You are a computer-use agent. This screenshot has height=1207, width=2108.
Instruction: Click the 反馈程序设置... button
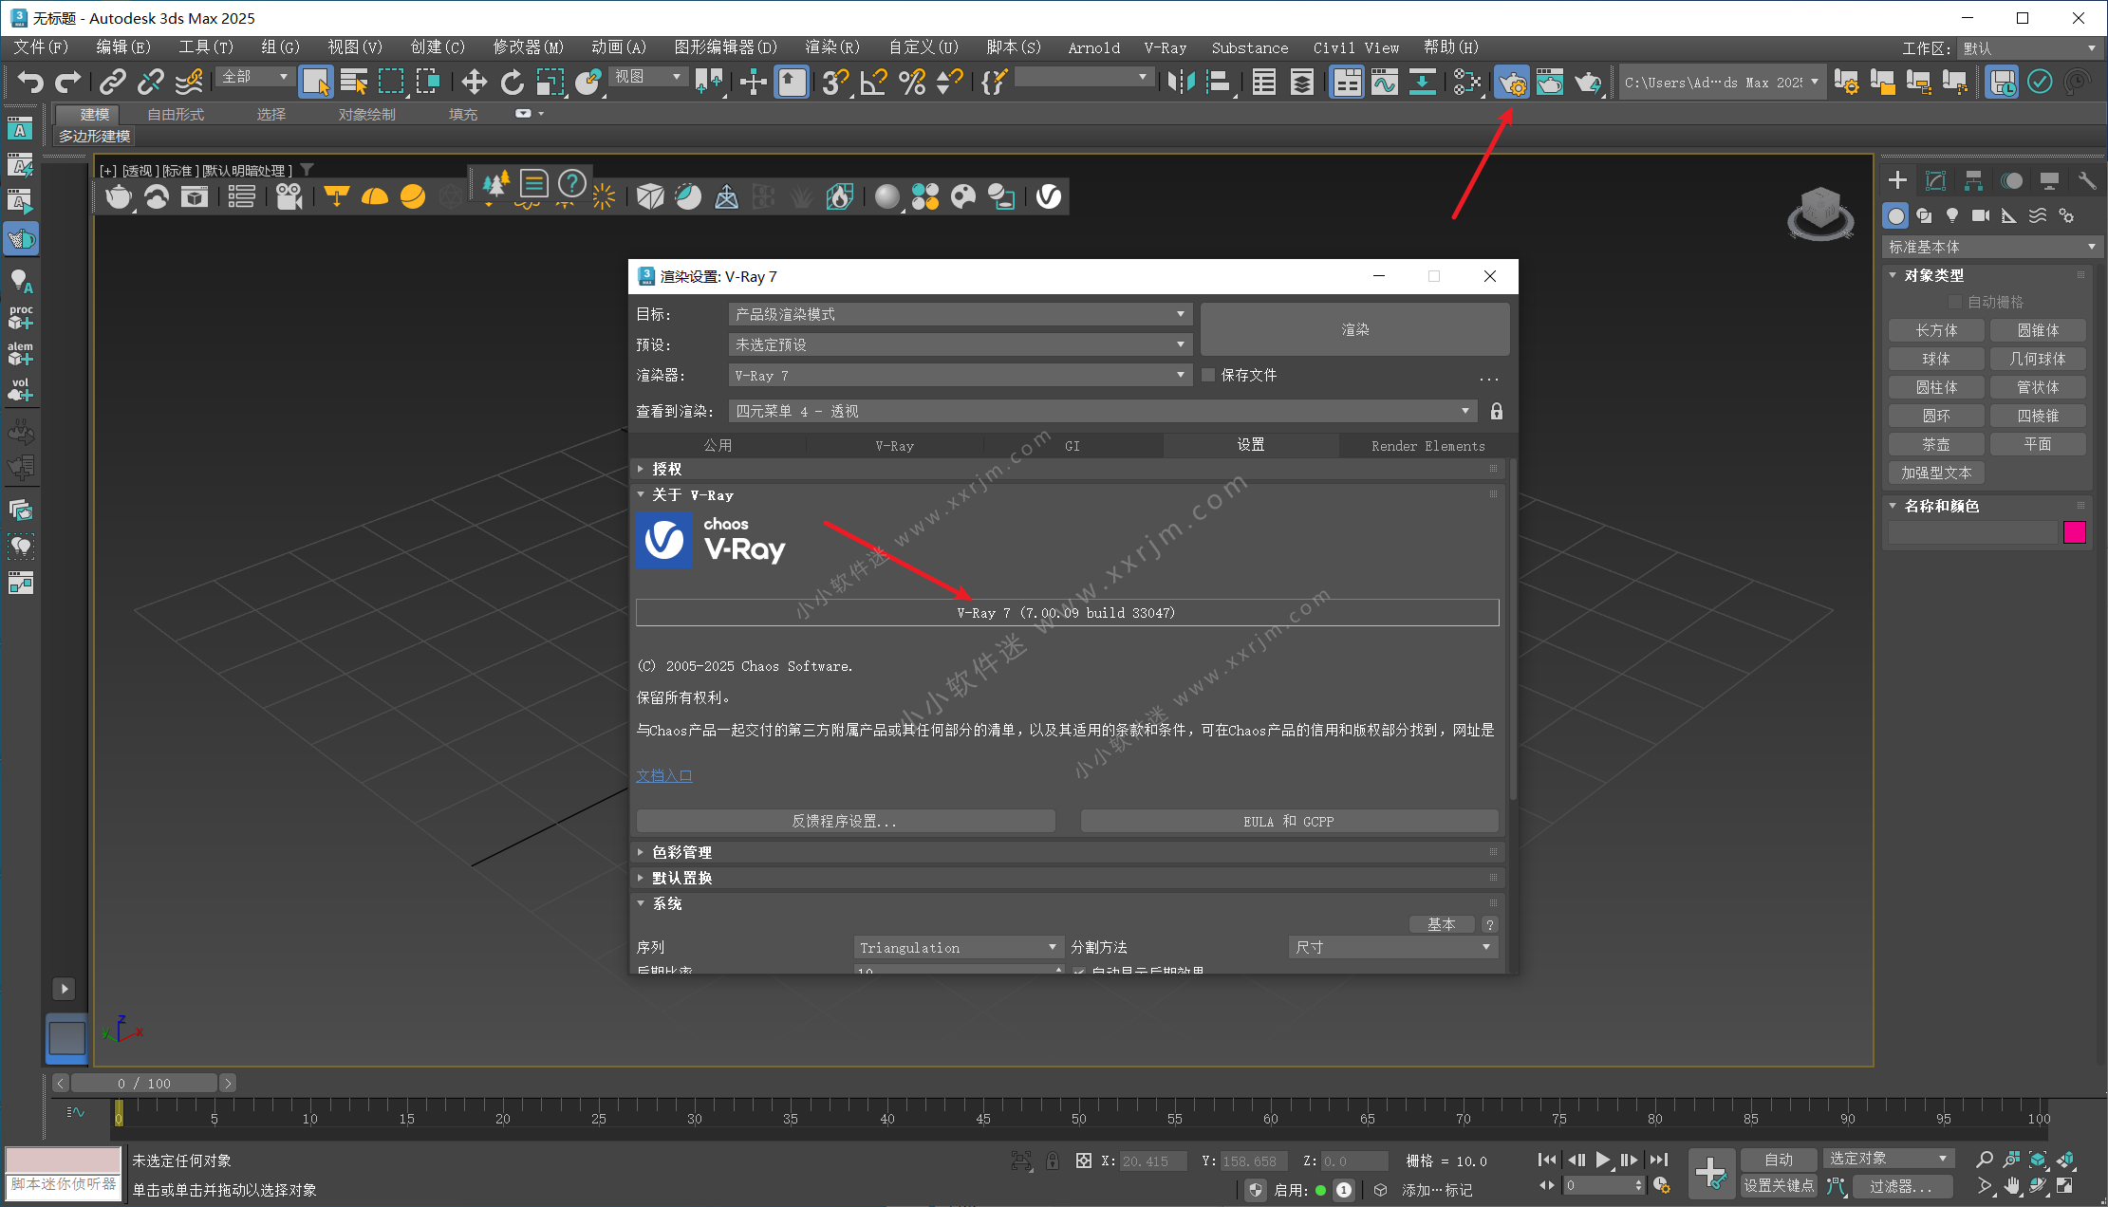(845, 821)
